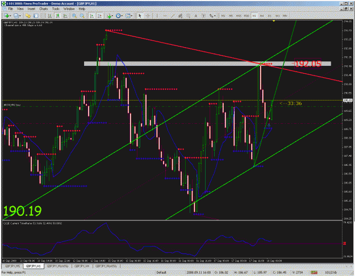Open the Indicators dropdown arrow
Viewport: 355px width, 276px height.
click(x=112, y=16)
